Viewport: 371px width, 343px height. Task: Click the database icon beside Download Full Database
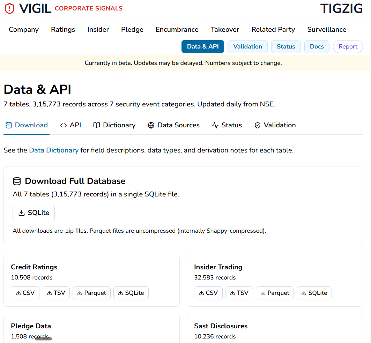click(17, 181)
